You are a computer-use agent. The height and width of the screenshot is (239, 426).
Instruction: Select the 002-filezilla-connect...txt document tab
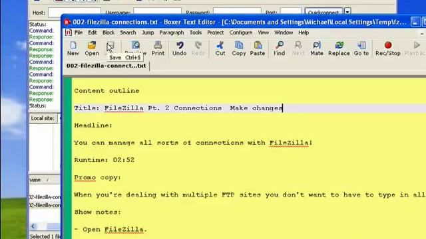[x=106, y=66]
